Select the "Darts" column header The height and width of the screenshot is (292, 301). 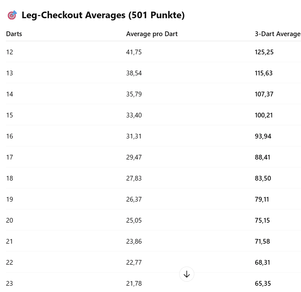click(14, 34)
